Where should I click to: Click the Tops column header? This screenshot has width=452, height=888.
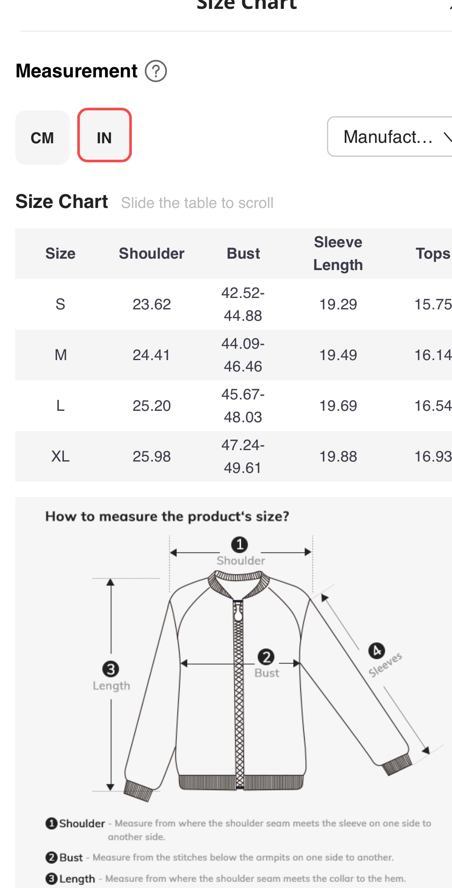pyautogui.click(x=433, y=254)
